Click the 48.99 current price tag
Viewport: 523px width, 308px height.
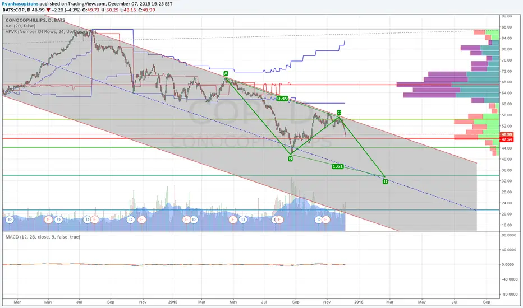tap(506, 134)
